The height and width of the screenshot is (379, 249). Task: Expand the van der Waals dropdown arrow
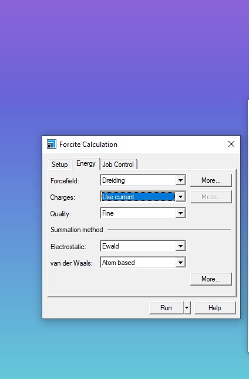pyautogui.click(x=180, y=263)
